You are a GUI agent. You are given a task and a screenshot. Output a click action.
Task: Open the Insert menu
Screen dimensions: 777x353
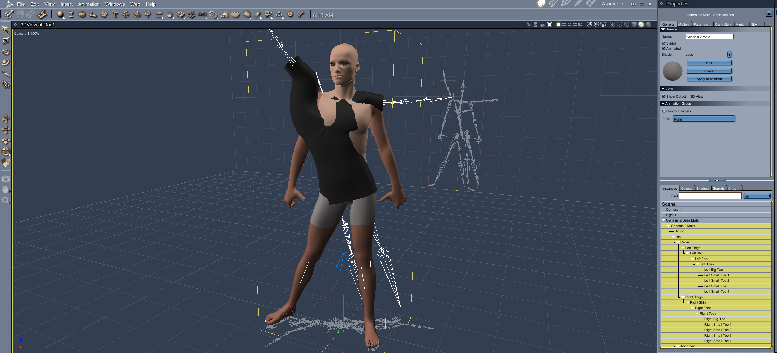point(66,4)
